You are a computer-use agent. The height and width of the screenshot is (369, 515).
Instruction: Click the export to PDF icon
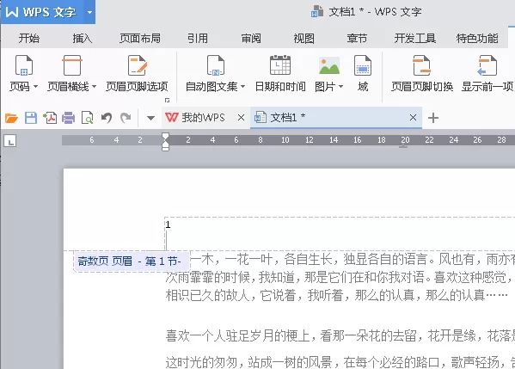point(50,118)
